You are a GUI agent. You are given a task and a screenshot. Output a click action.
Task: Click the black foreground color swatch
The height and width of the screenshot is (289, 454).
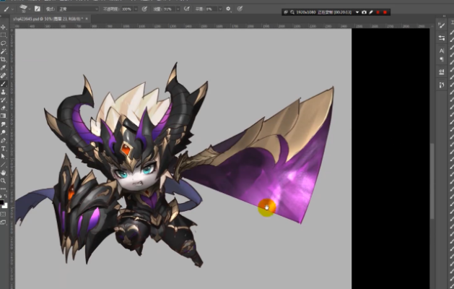(1, 202)
